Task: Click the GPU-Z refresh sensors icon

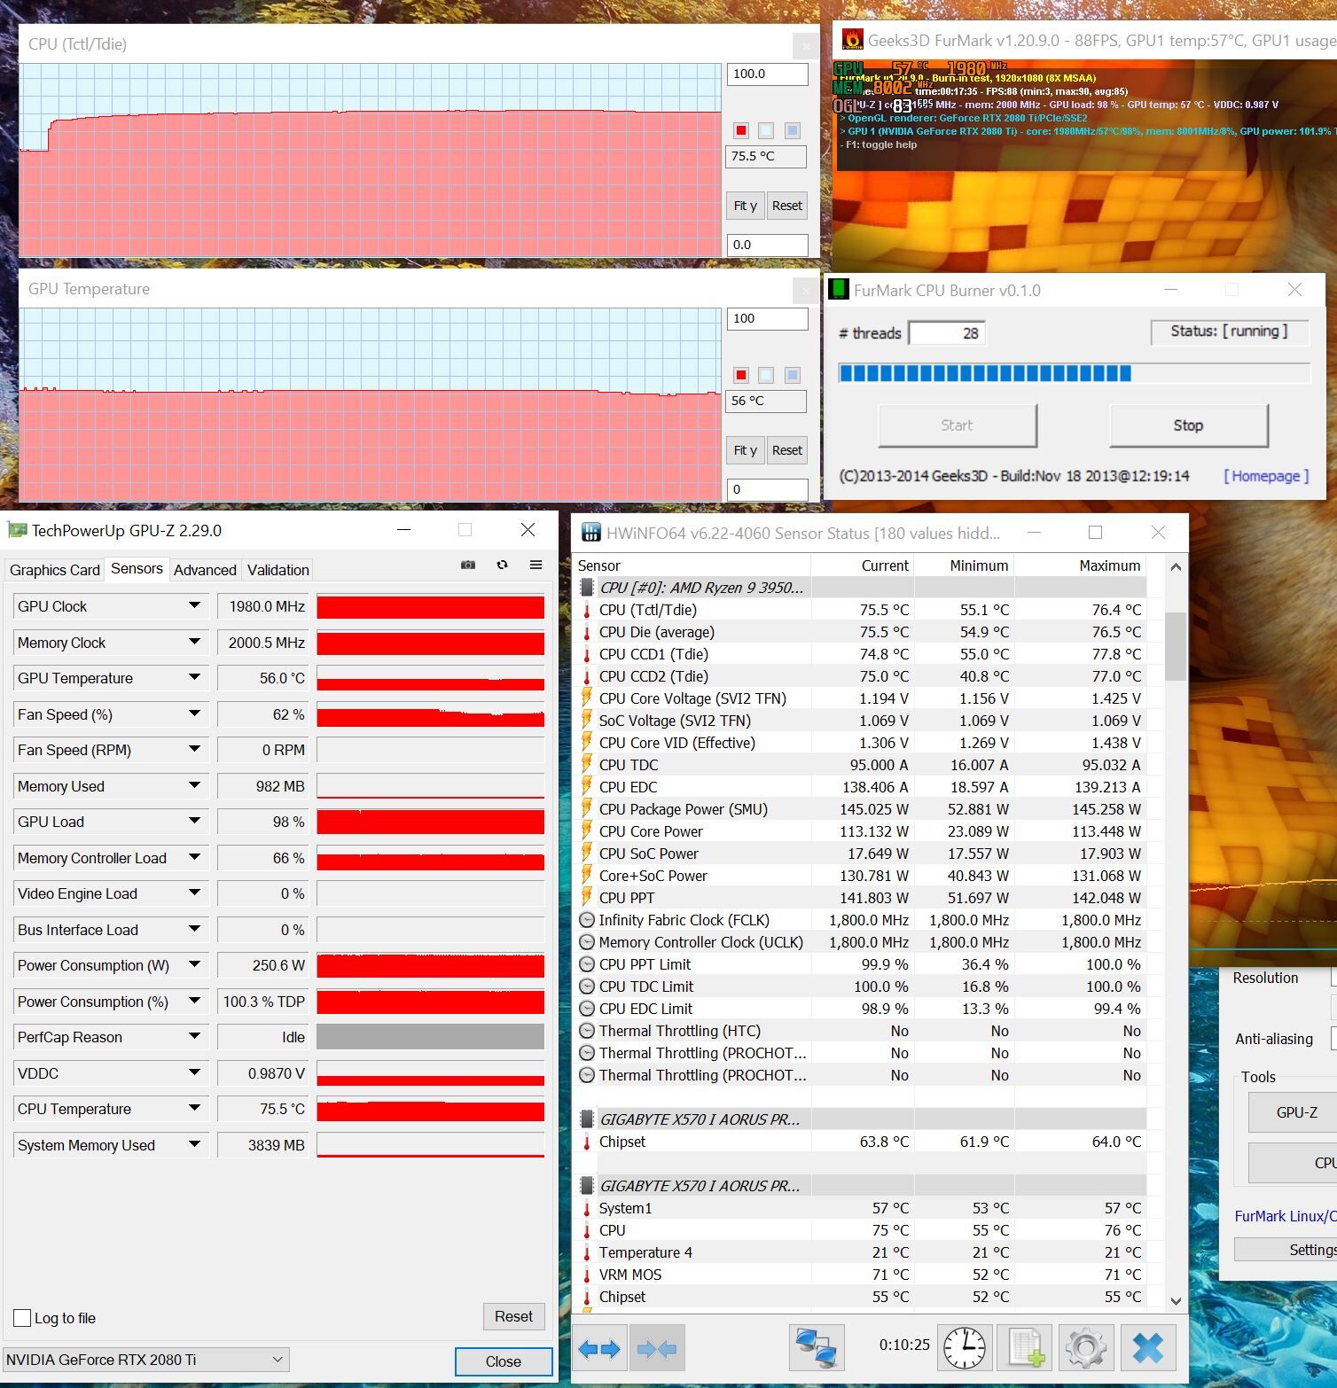Action: [x=502, y=565]
